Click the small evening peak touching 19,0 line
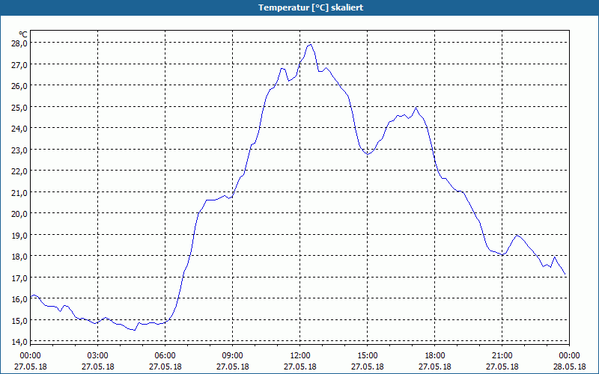The image size is (599, 374). tap(517, 236)
